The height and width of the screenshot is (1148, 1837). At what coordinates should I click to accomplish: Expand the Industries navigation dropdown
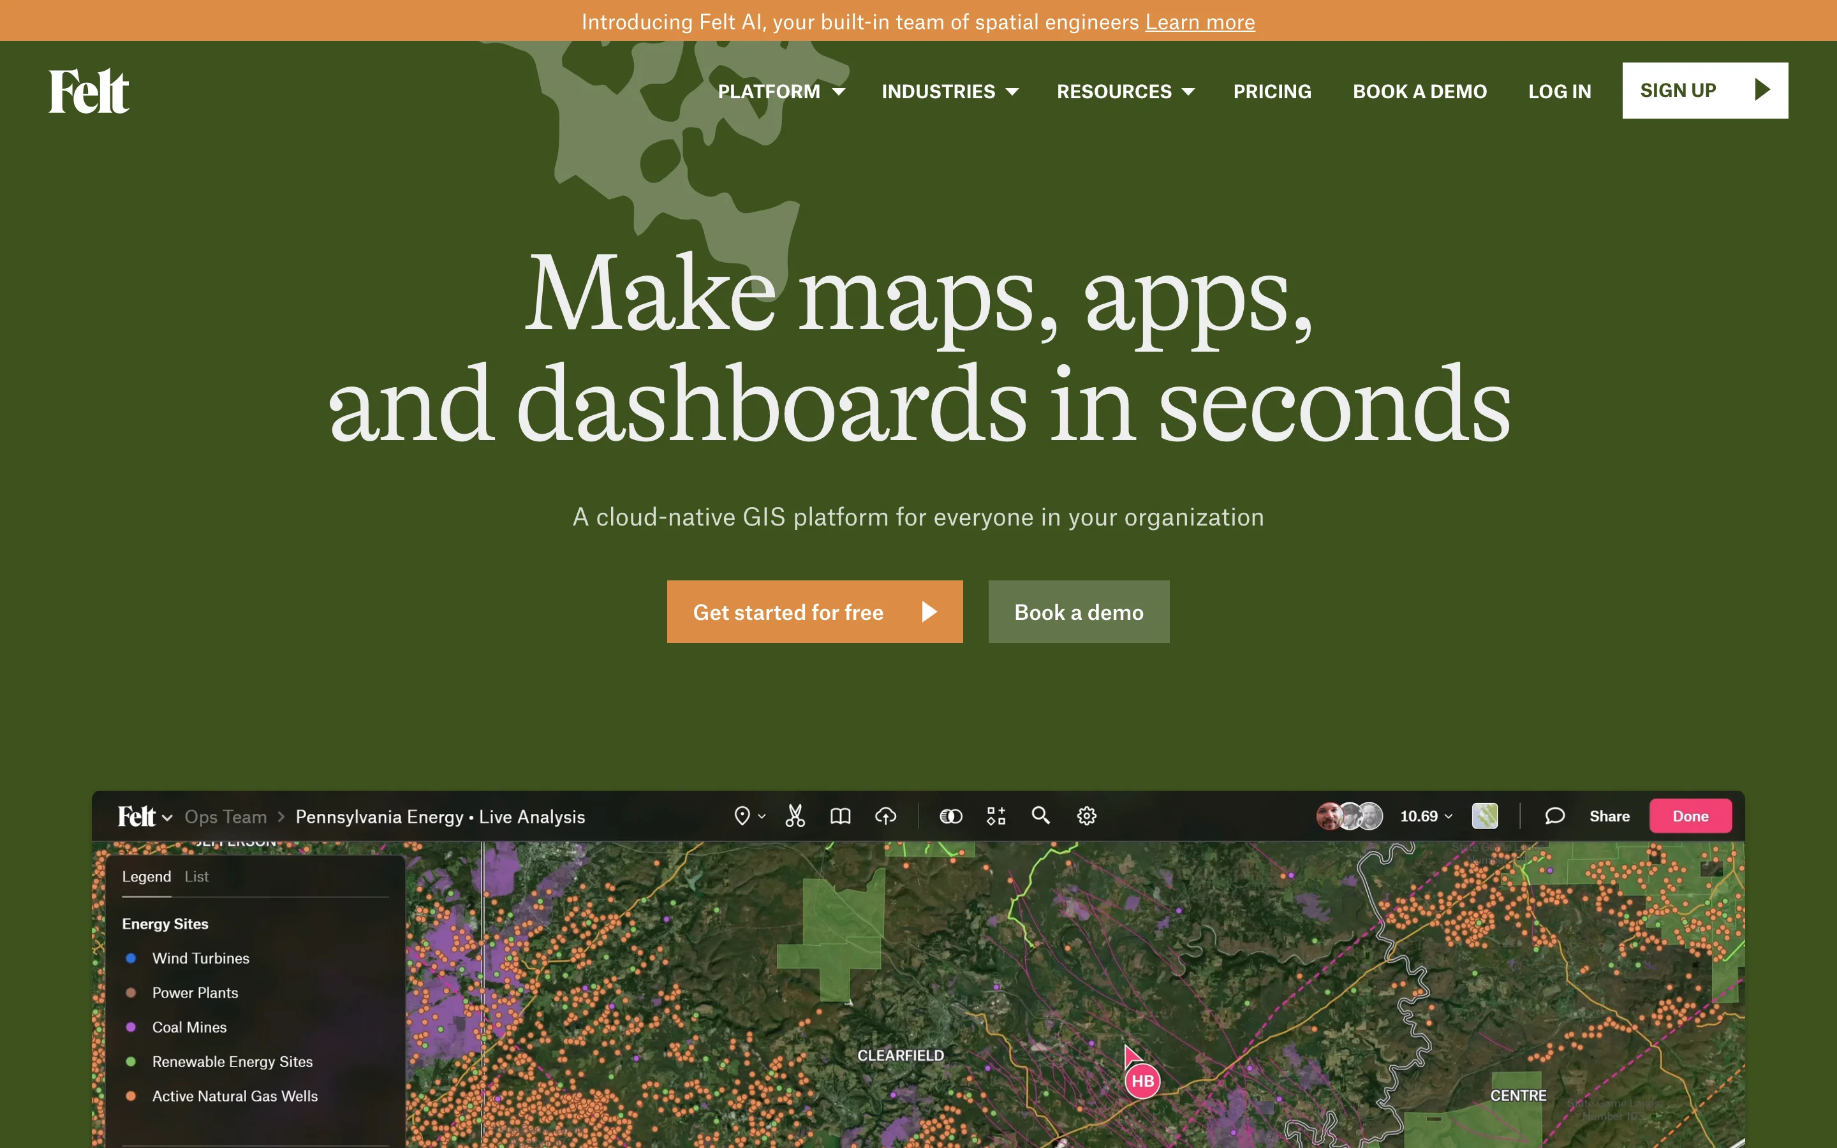[949, 92]
